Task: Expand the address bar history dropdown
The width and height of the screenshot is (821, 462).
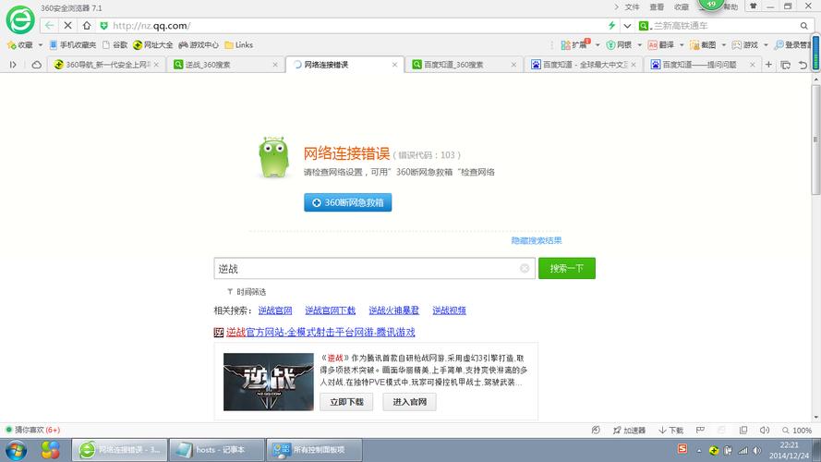Action: pyautogui.click(x=627, y=26)
